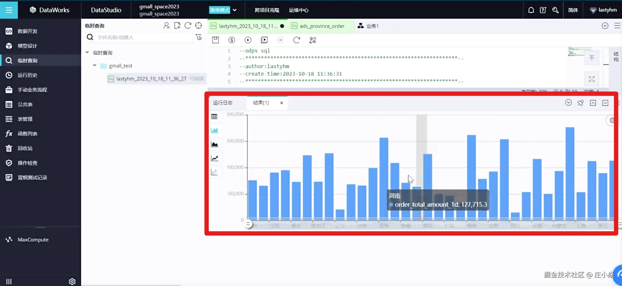Collapse the 临时查询 tree root
The width and height of the screenshot is (622, 286).
click(87, 52)
